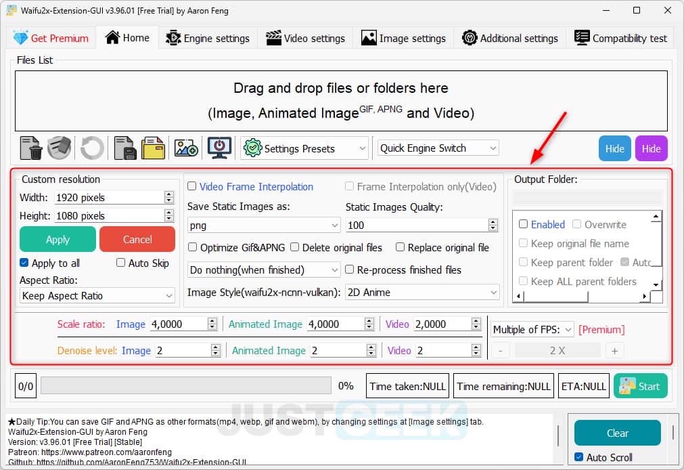Switch to the Image settings tab
684x470 pixels.
403,39
